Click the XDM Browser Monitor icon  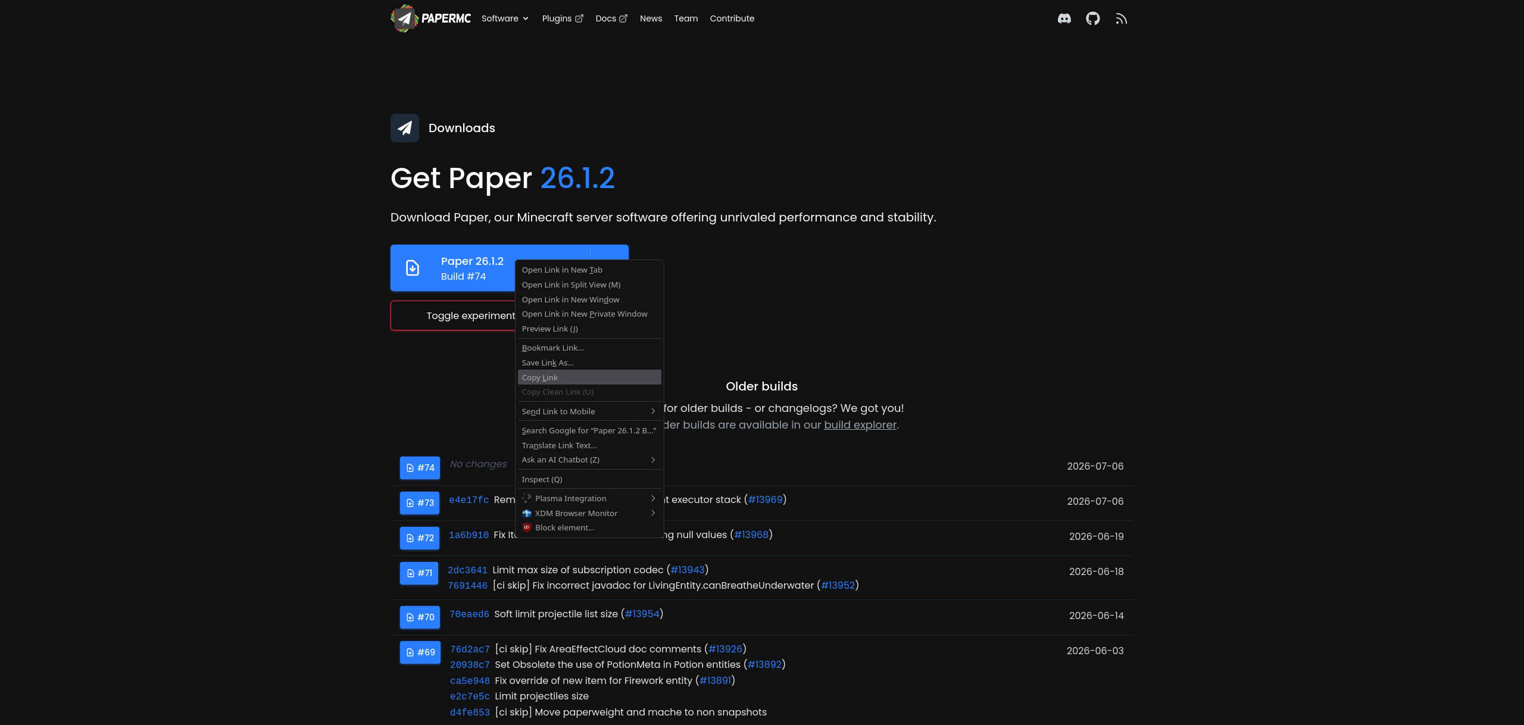(x=526, y=513)
